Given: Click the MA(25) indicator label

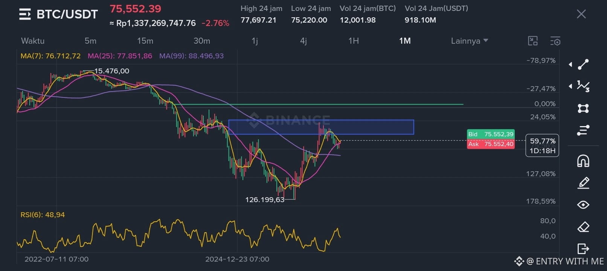Looking at the screenshot, I should 120,56.
